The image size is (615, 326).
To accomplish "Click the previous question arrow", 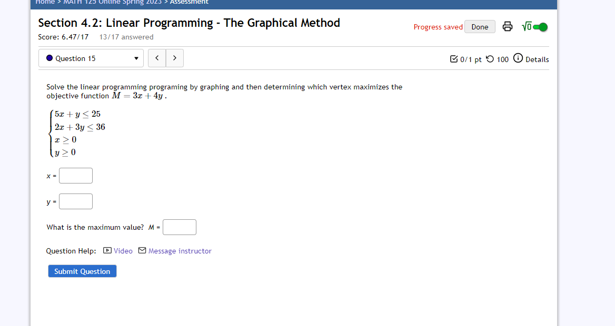I will click(x=156, y=58).
